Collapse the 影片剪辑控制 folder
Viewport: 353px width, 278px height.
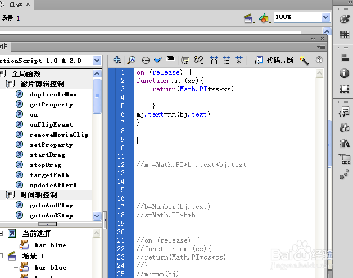tap(10, 84)
